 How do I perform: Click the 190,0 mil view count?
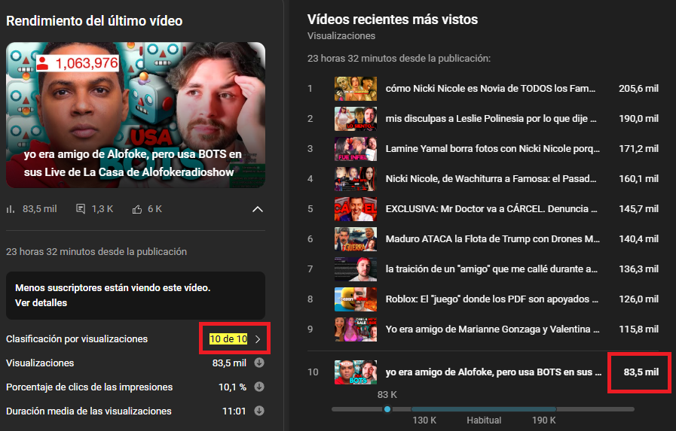(x=638, y=119)
